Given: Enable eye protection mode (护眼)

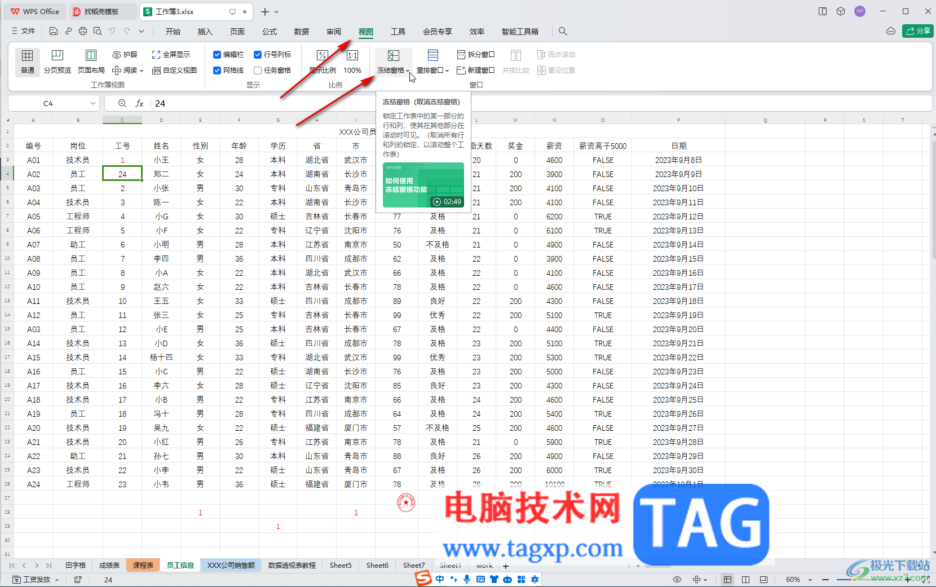Looking at the screenshot, I should pos(125,55).
